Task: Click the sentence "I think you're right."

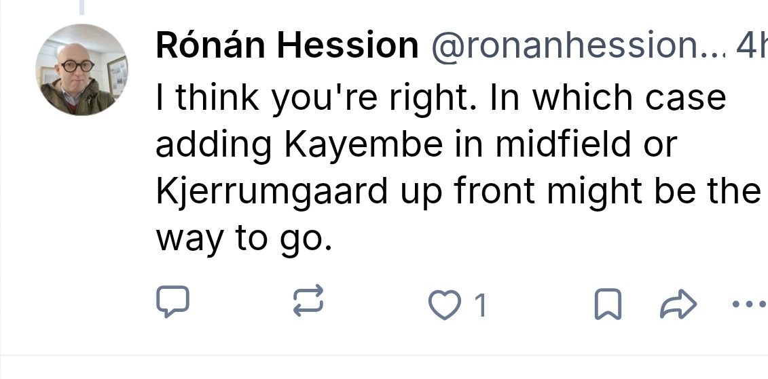Action: tap(274, 98)
